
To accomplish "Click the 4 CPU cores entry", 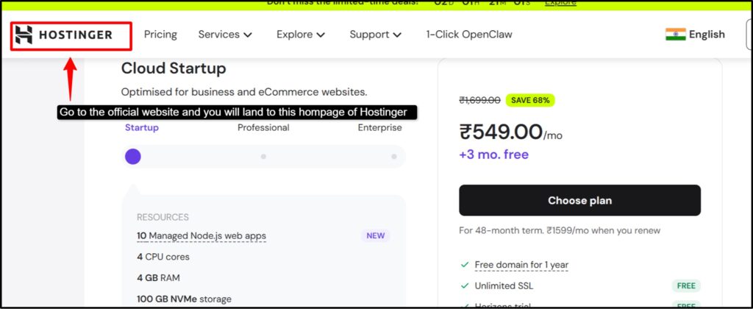I will point(163,257).
